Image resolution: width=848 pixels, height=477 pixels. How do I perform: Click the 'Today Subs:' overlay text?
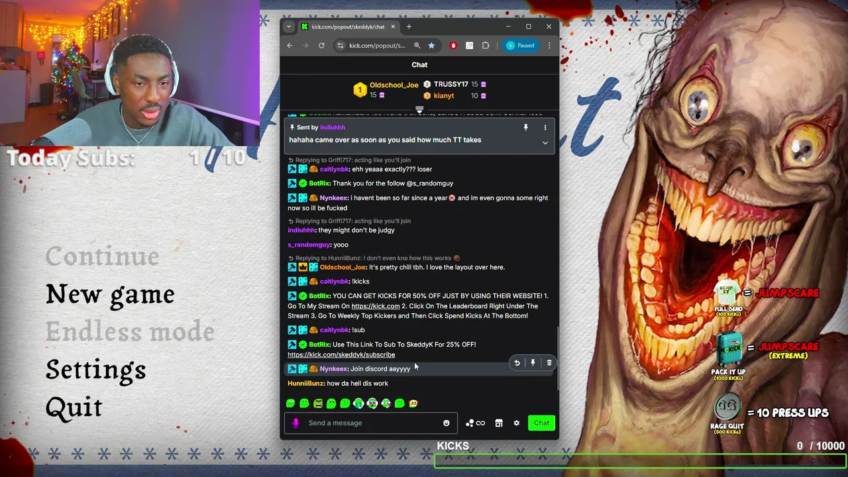point(71,158)
